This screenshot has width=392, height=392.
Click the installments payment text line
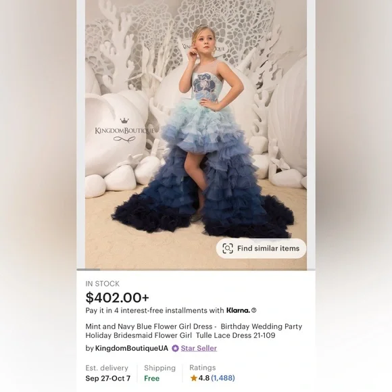[x=171, y=310]
